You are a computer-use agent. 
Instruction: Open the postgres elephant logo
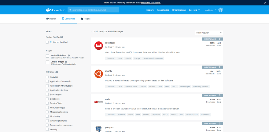point(99,129)
